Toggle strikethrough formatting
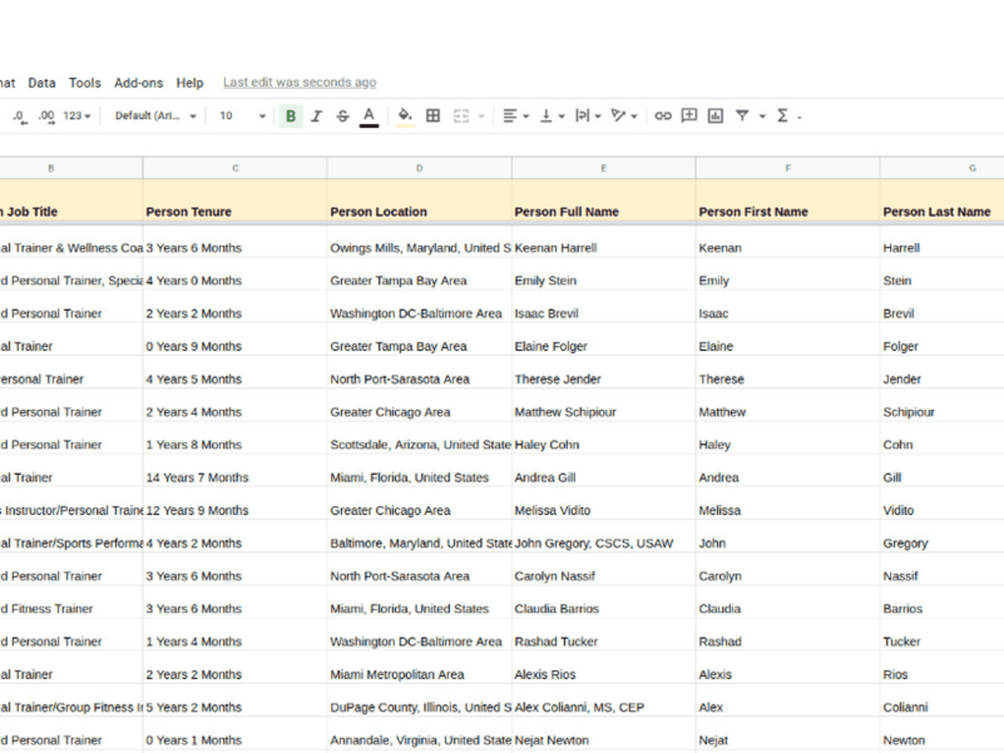This screenshot has height=753, width=1004. [x=342, y=116]
